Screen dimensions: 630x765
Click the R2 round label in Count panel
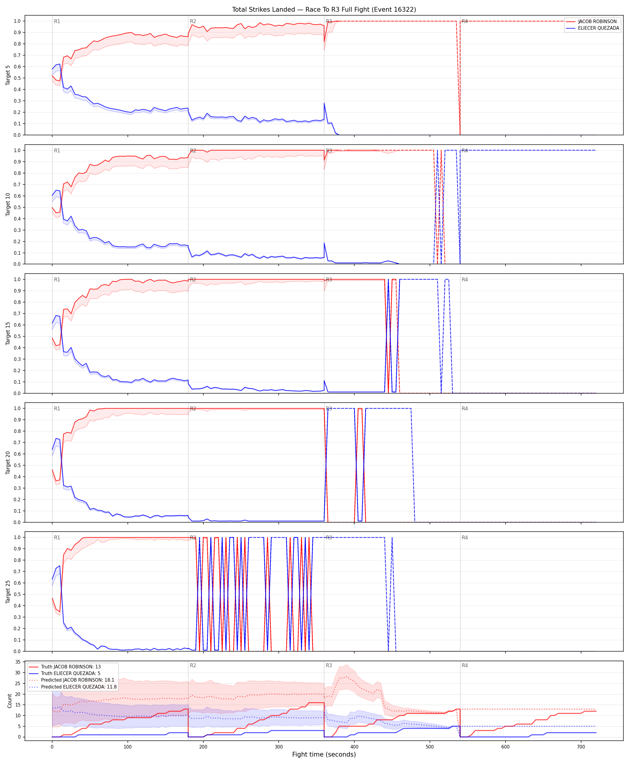(x=193, y=665)
